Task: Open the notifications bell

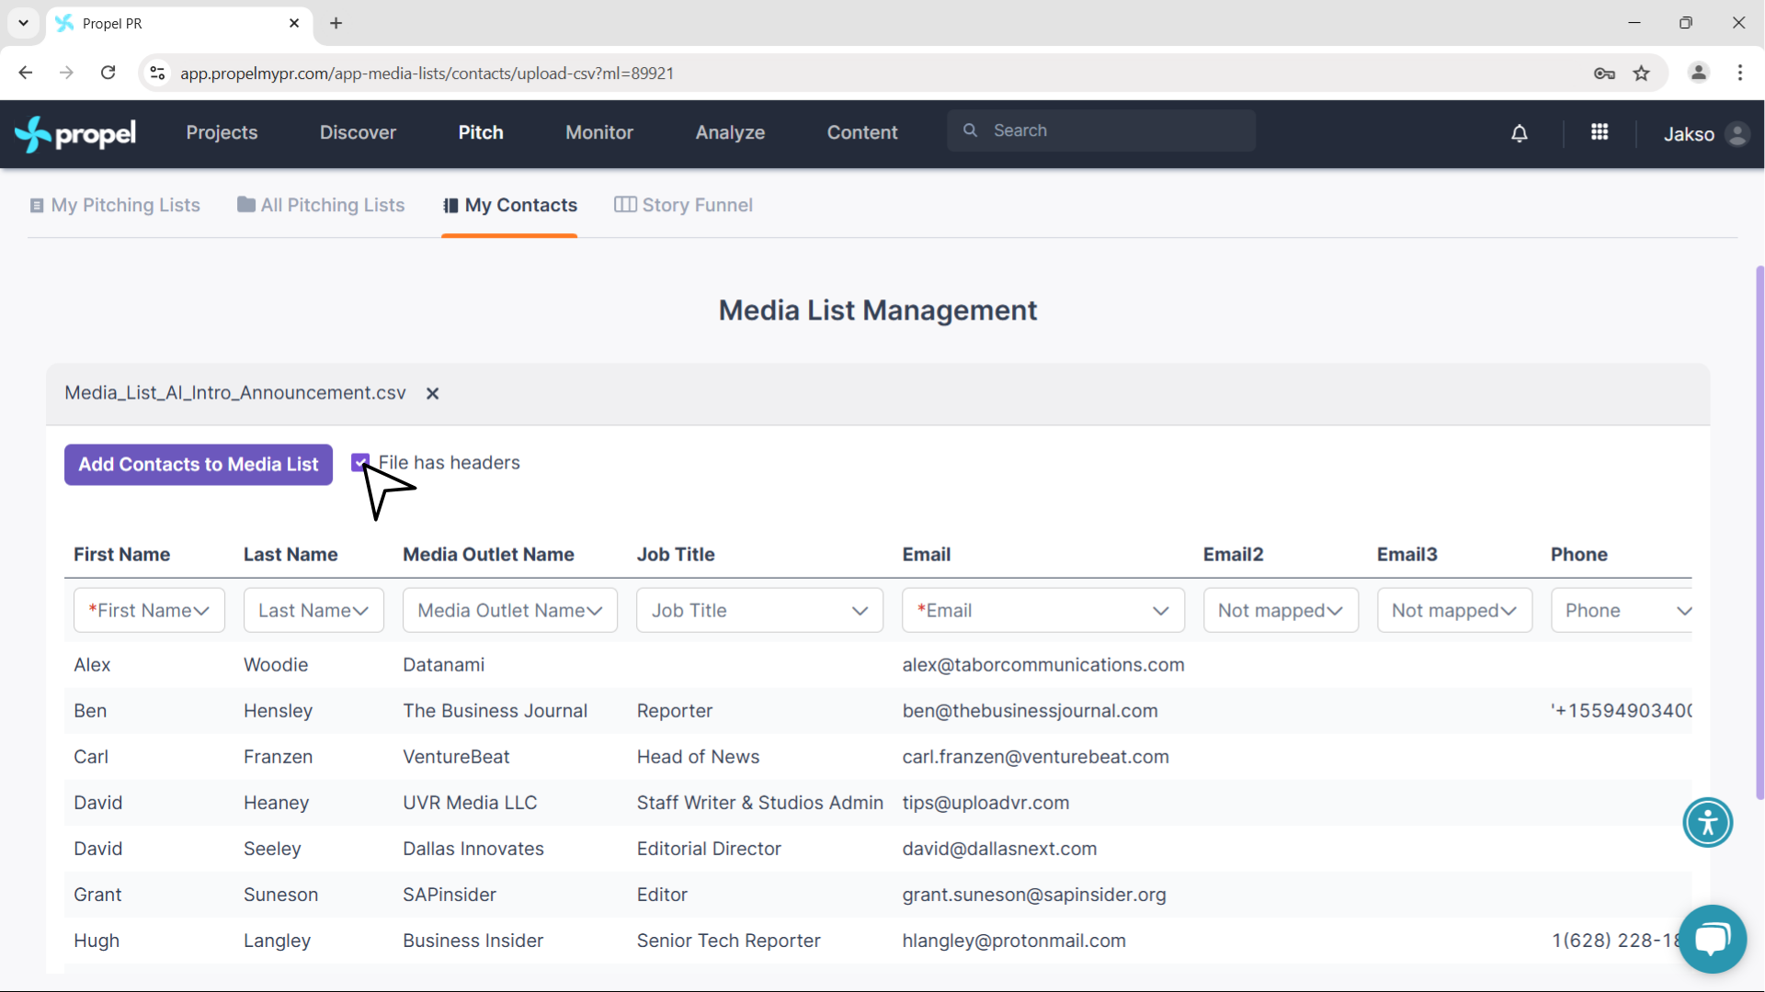Action: tap(1520, 134)
